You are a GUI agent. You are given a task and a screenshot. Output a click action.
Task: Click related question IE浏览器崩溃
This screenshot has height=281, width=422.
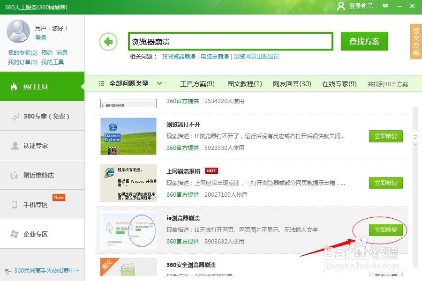pyautogui.click(x=179, y=57)
